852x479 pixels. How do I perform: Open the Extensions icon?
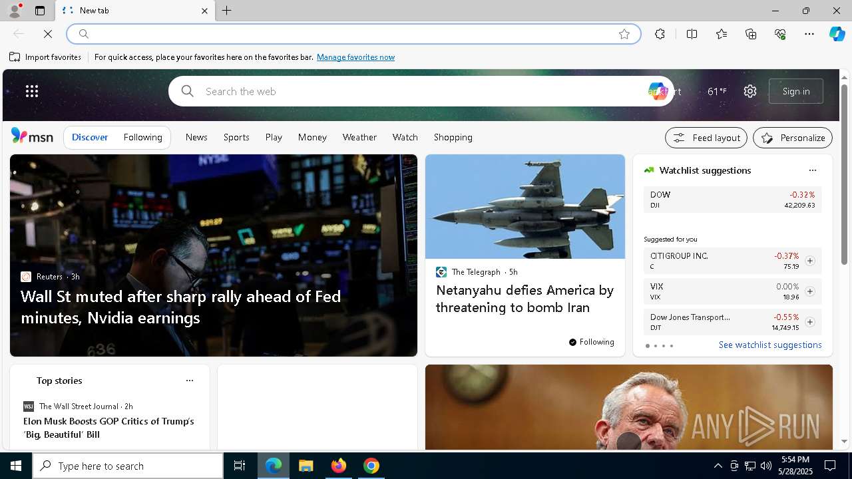pyautogui.click(x=660, y=34)
